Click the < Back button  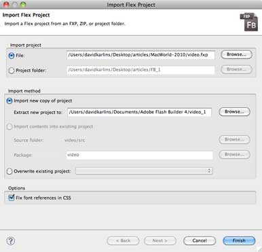pyautogui.click(x=123, y=240)
